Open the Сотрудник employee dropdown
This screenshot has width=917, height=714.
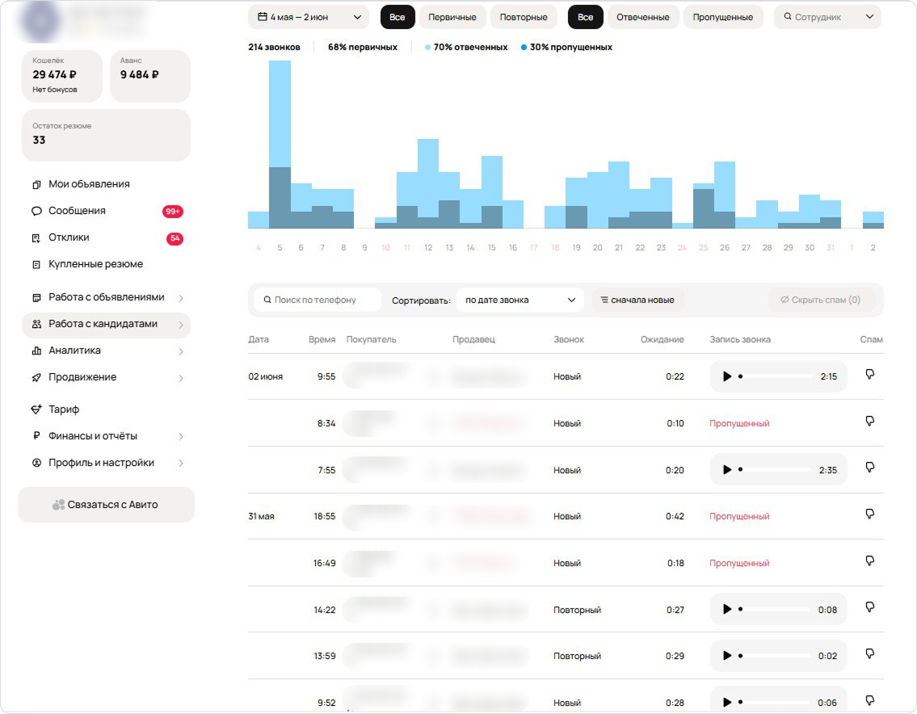point(827,17)
